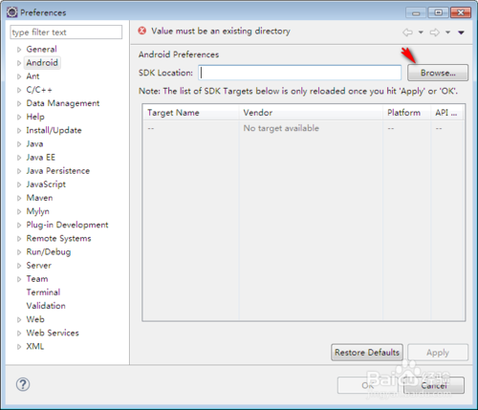Expand the C/C++ tree node
This screenshot has height=410, width=478.
click(19, 90)
